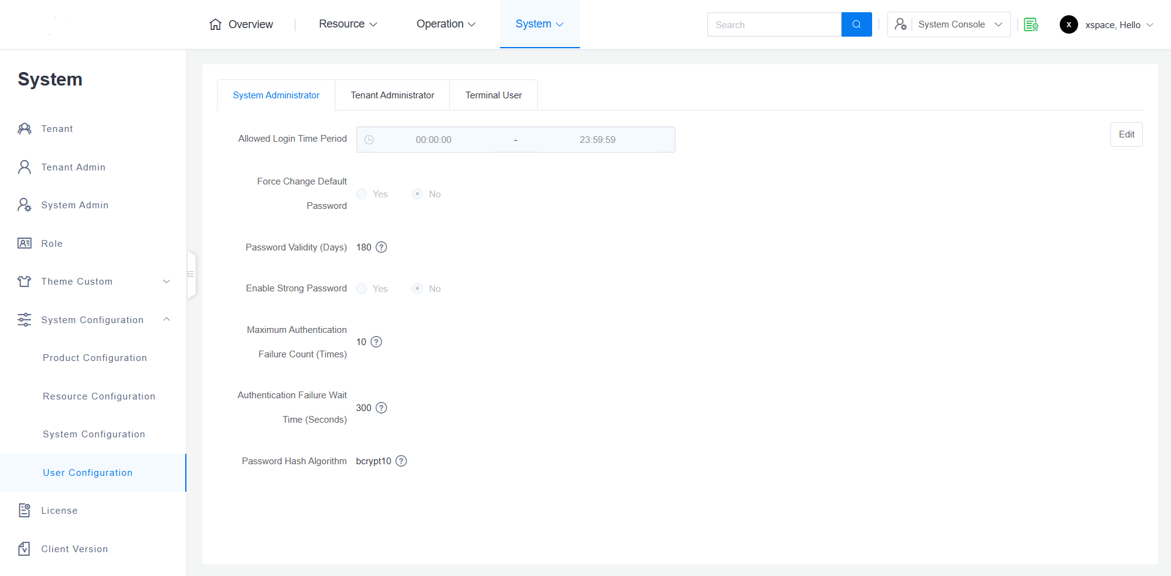Select Yes for Force Change Default Password

(x=362, y=194)
